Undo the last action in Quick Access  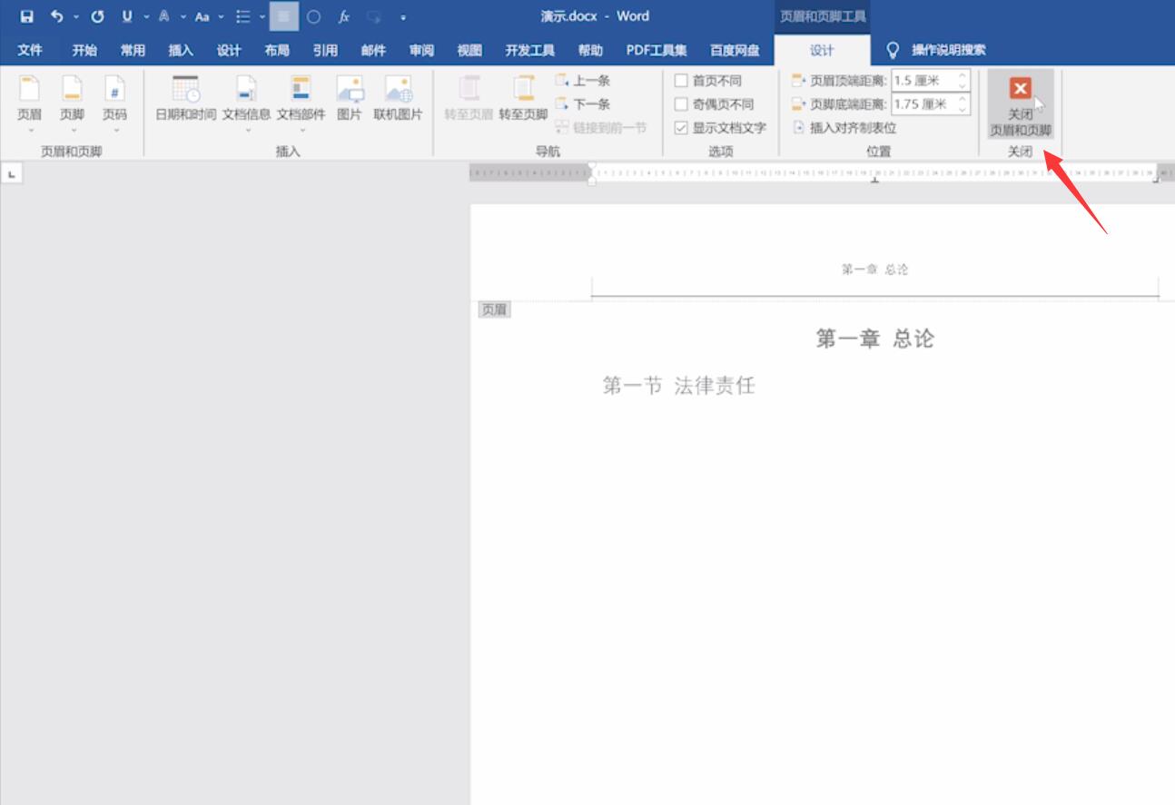[57, 16]
